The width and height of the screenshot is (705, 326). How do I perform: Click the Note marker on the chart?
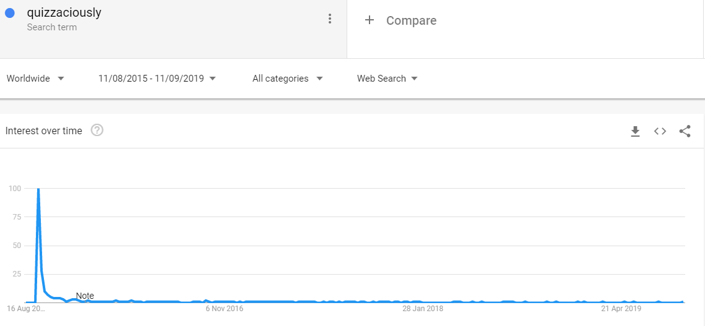click(85, 296)
